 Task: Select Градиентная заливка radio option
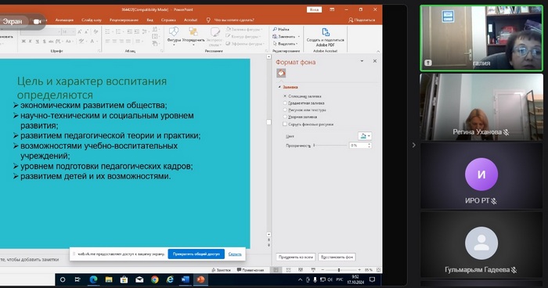(285, 103)
